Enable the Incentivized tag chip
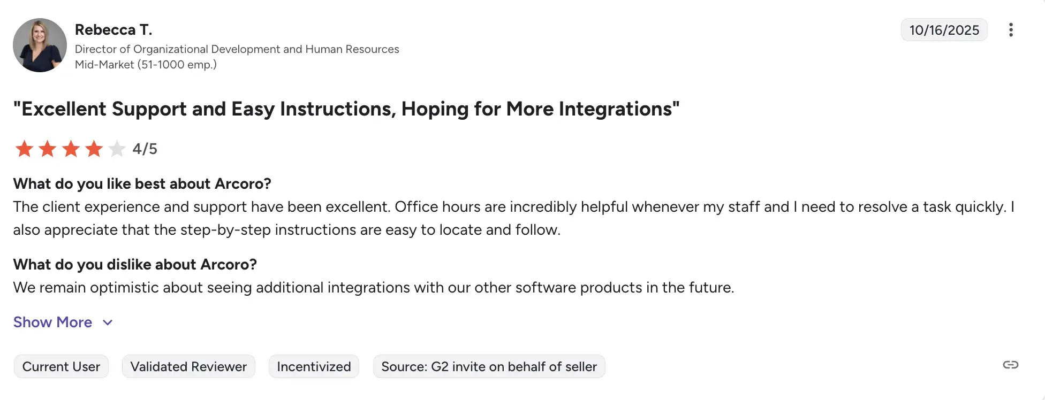This screenshot has height=400, width=1045. [314, 366]
